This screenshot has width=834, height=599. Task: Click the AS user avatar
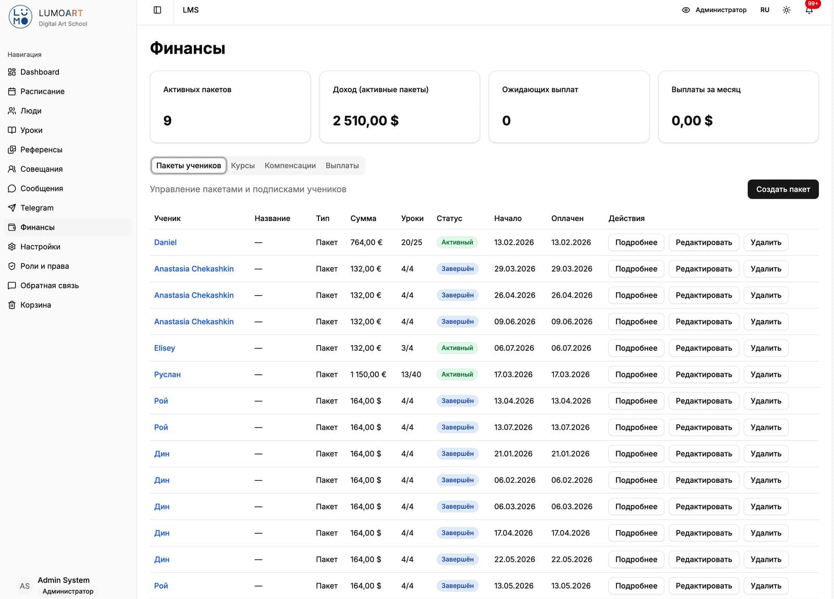pos(24,586)
